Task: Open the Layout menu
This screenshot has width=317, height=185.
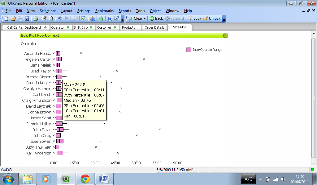Action: (67, 11)
